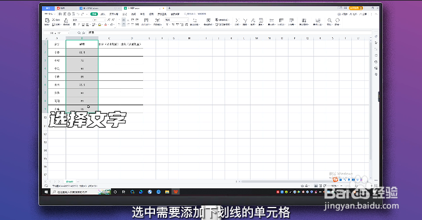Open File Explorer from the taskbar
The height and width of the screenshot is (220, 422).
[x=167, y=192]
